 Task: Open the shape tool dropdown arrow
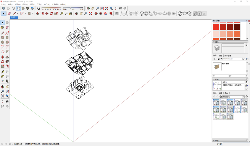click(x=33, y=13)
